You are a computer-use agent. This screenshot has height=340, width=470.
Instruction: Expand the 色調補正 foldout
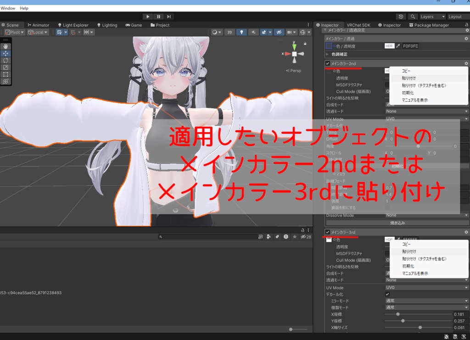pos(327,54)
